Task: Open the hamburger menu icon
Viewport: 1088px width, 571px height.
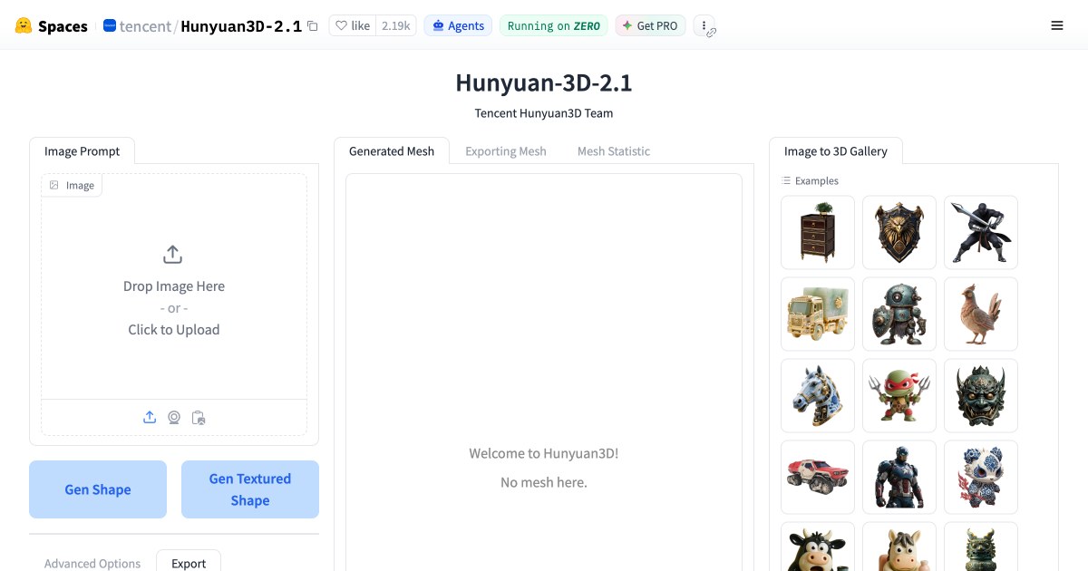Action: tap(1056, 25)
